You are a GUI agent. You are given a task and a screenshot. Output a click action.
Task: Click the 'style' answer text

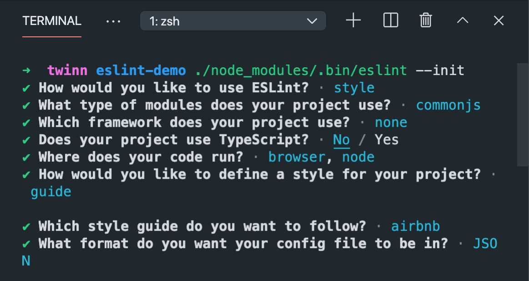point(354,88)
